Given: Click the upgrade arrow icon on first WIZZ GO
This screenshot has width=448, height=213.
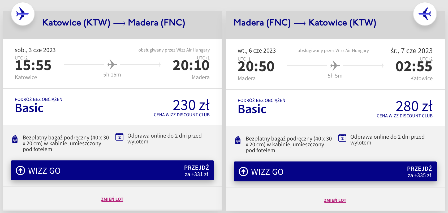Looking at the screenshot, I should (x=20, y=171).
